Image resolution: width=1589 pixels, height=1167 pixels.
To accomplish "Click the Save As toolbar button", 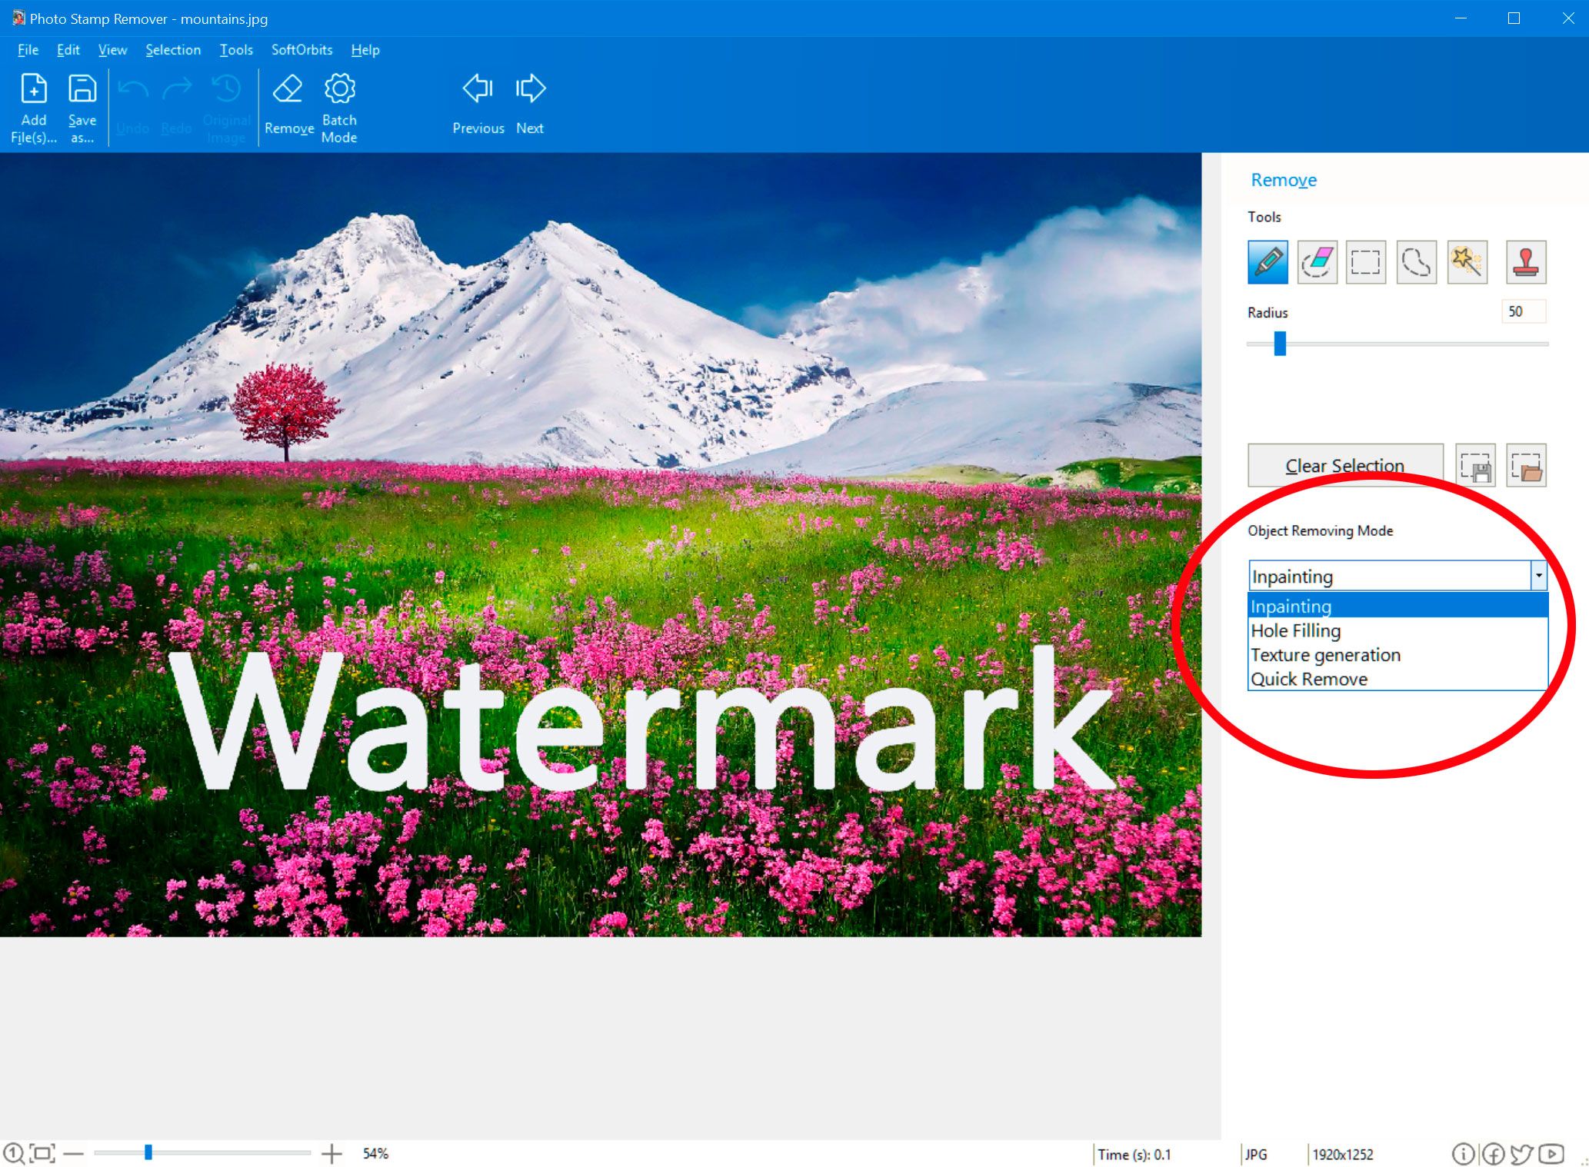I will click(82, 106).
